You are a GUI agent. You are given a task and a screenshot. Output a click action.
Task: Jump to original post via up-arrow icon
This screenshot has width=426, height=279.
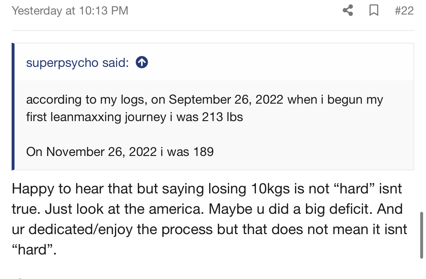[142, 62]
